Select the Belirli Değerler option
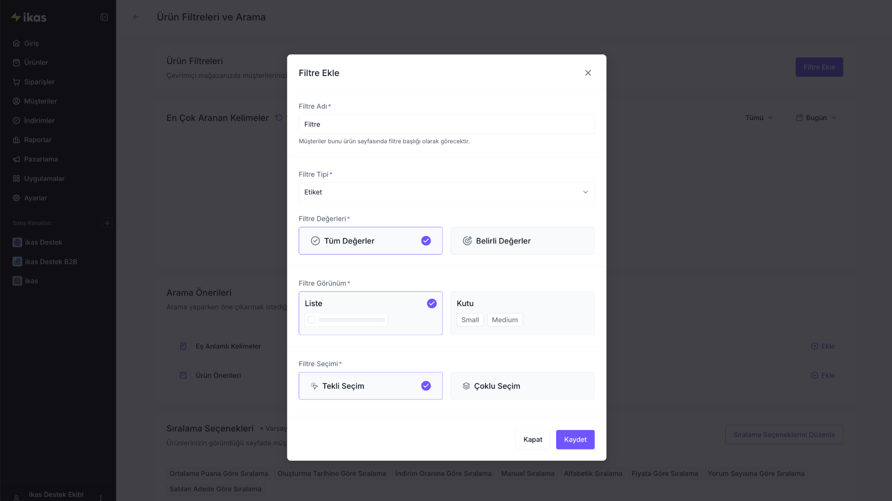Image resolution: width=892 pixels, height=501 pixels. [x=522, y=241]
